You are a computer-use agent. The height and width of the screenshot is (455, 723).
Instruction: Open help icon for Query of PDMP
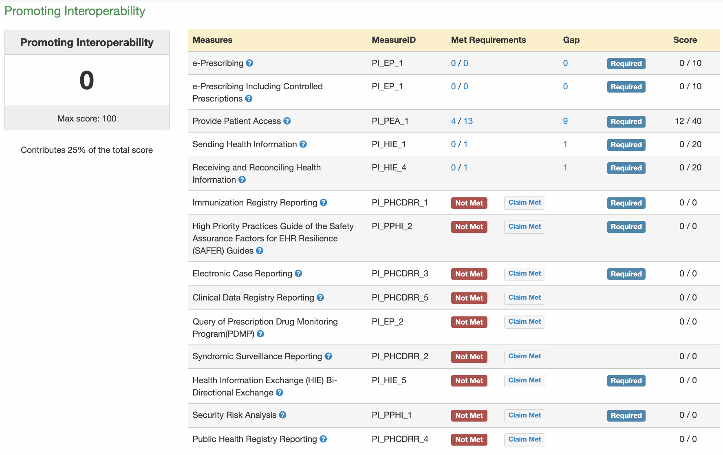pos(261,334)
